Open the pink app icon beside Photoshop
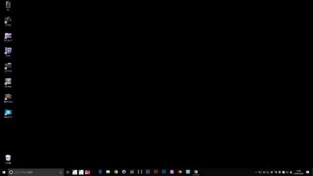313x176 pixels. click(172, 172)
